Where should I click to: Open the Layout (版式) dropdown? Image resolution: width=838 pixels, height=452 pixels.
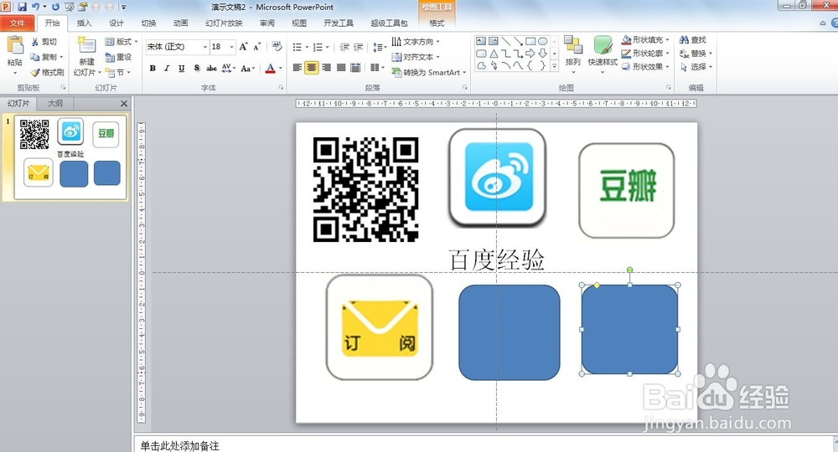pyautogui.click(x=122, y=42)
